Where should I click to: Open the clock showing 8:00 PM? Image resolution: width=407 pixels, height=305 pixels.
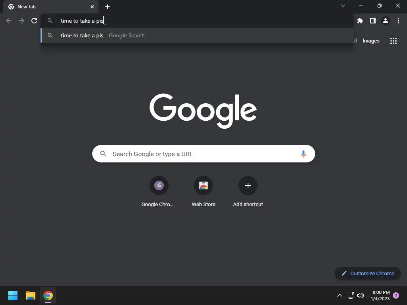tap(380, 295)
